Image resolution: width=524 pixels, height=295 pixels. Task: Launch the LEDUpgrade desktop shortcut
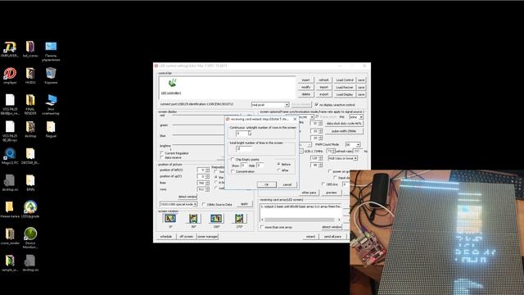point(30,207)
